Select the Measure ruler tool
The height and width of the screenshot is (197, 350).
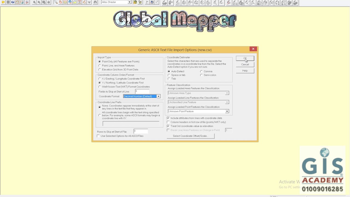65,2
